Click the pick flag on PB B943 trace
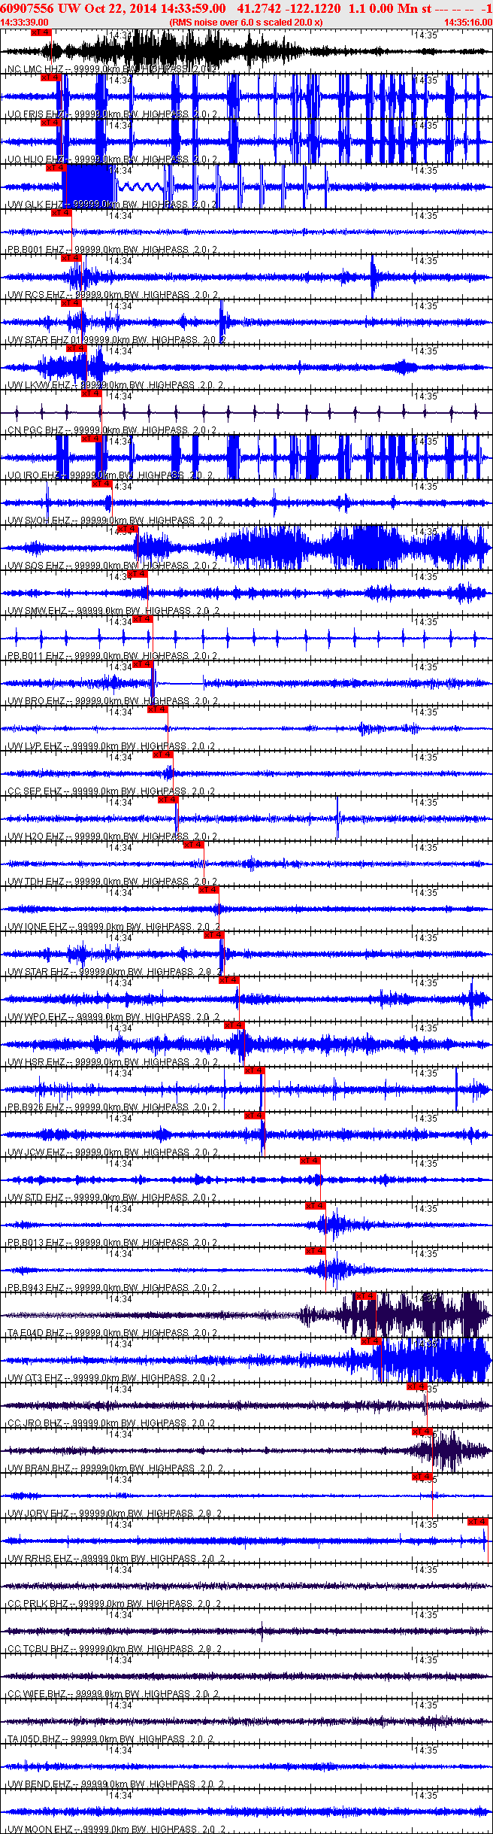493x1834 pixels. point(316,1251)
